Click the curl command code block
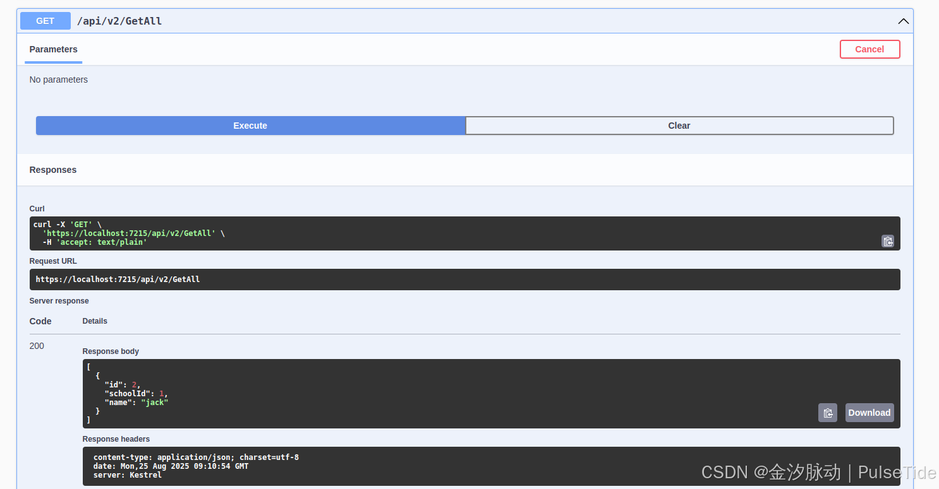The height and width of the screenshot is (489, 939). pyautogui.click(x=464, y=233)
